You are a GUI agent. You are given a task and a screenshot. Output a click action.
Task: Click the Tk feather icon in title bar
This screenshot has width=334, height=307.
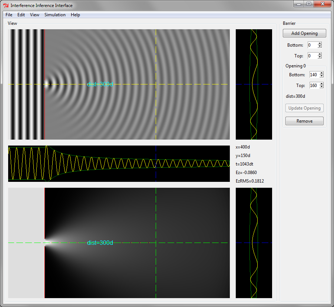tap(6, 6)
